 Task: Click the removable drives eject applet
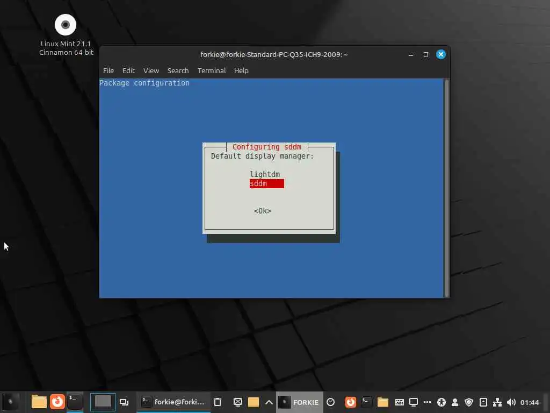coord(483,402)
